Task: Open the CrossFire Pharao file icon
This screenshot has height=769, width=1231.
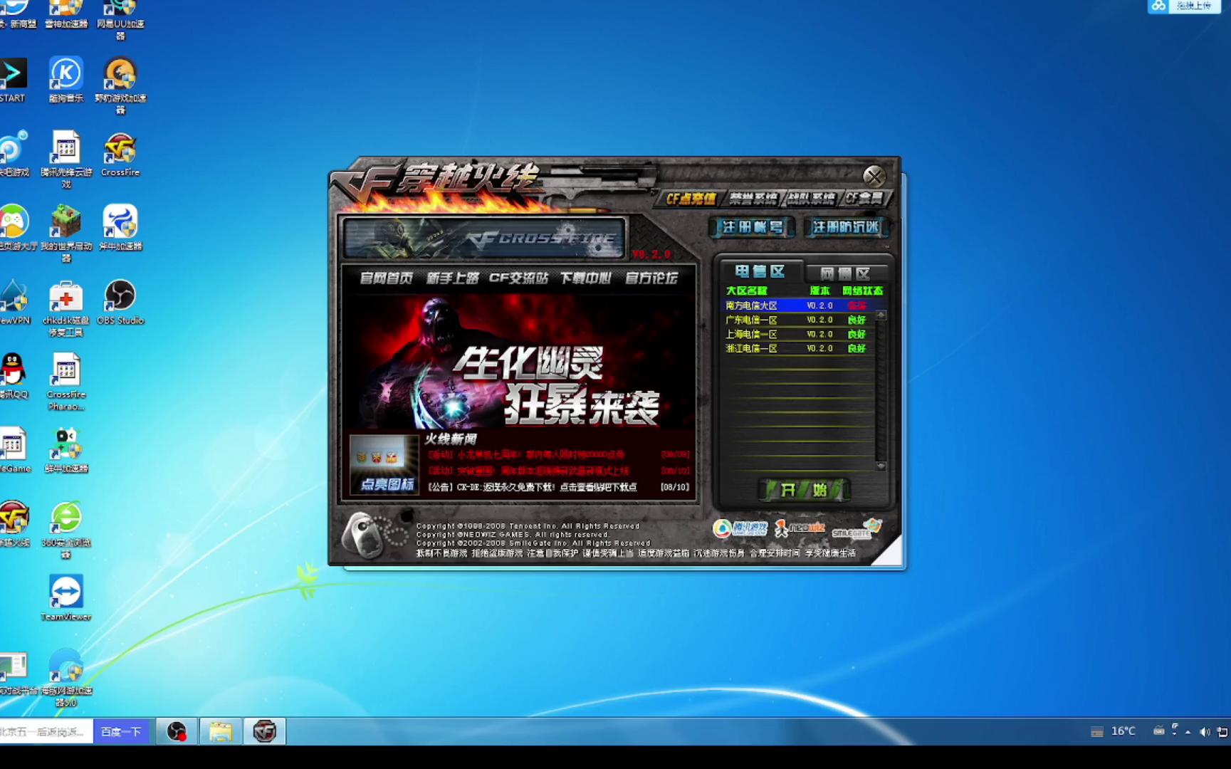Action: pyautogui.click(x=66, y=382)
